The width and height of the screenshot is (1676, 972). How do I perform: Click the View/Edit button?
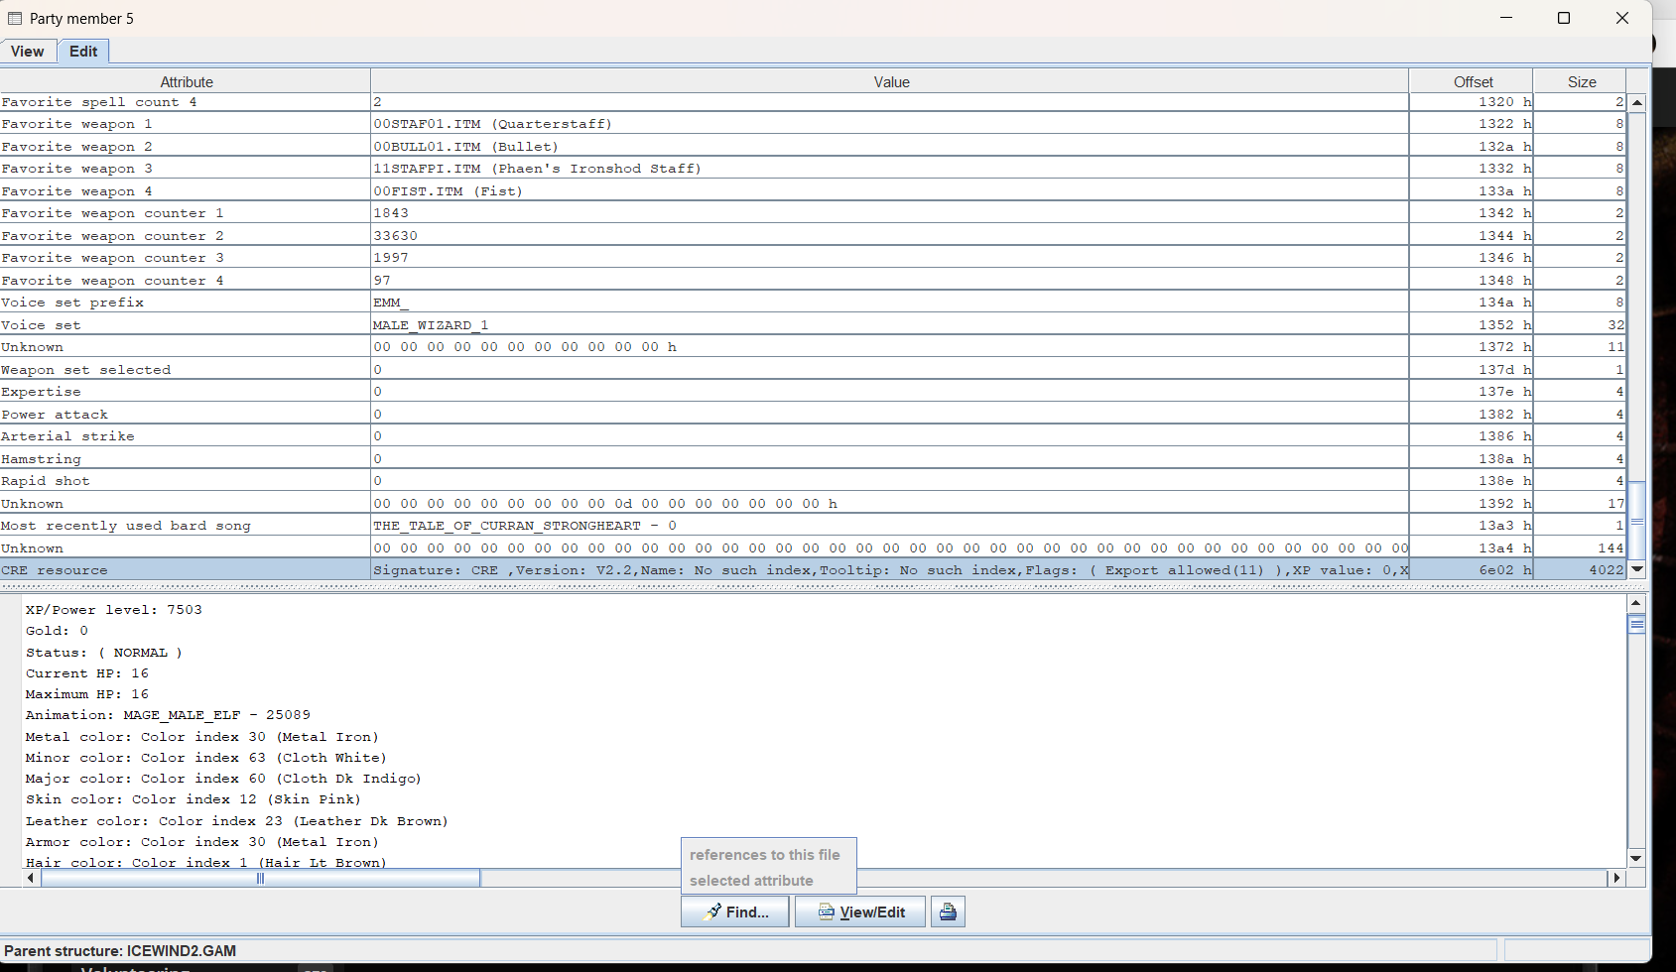pyautogui.click(x=860, y=911)
